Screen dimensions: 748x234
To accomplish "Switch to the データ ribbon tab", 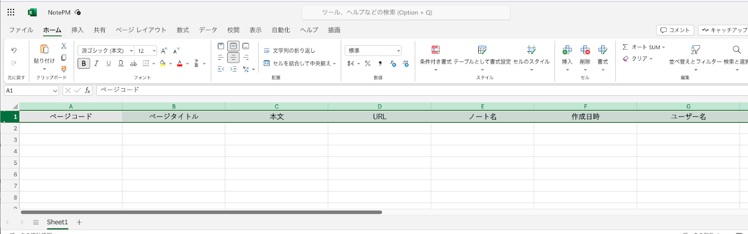I will click(x=208, y=30).
